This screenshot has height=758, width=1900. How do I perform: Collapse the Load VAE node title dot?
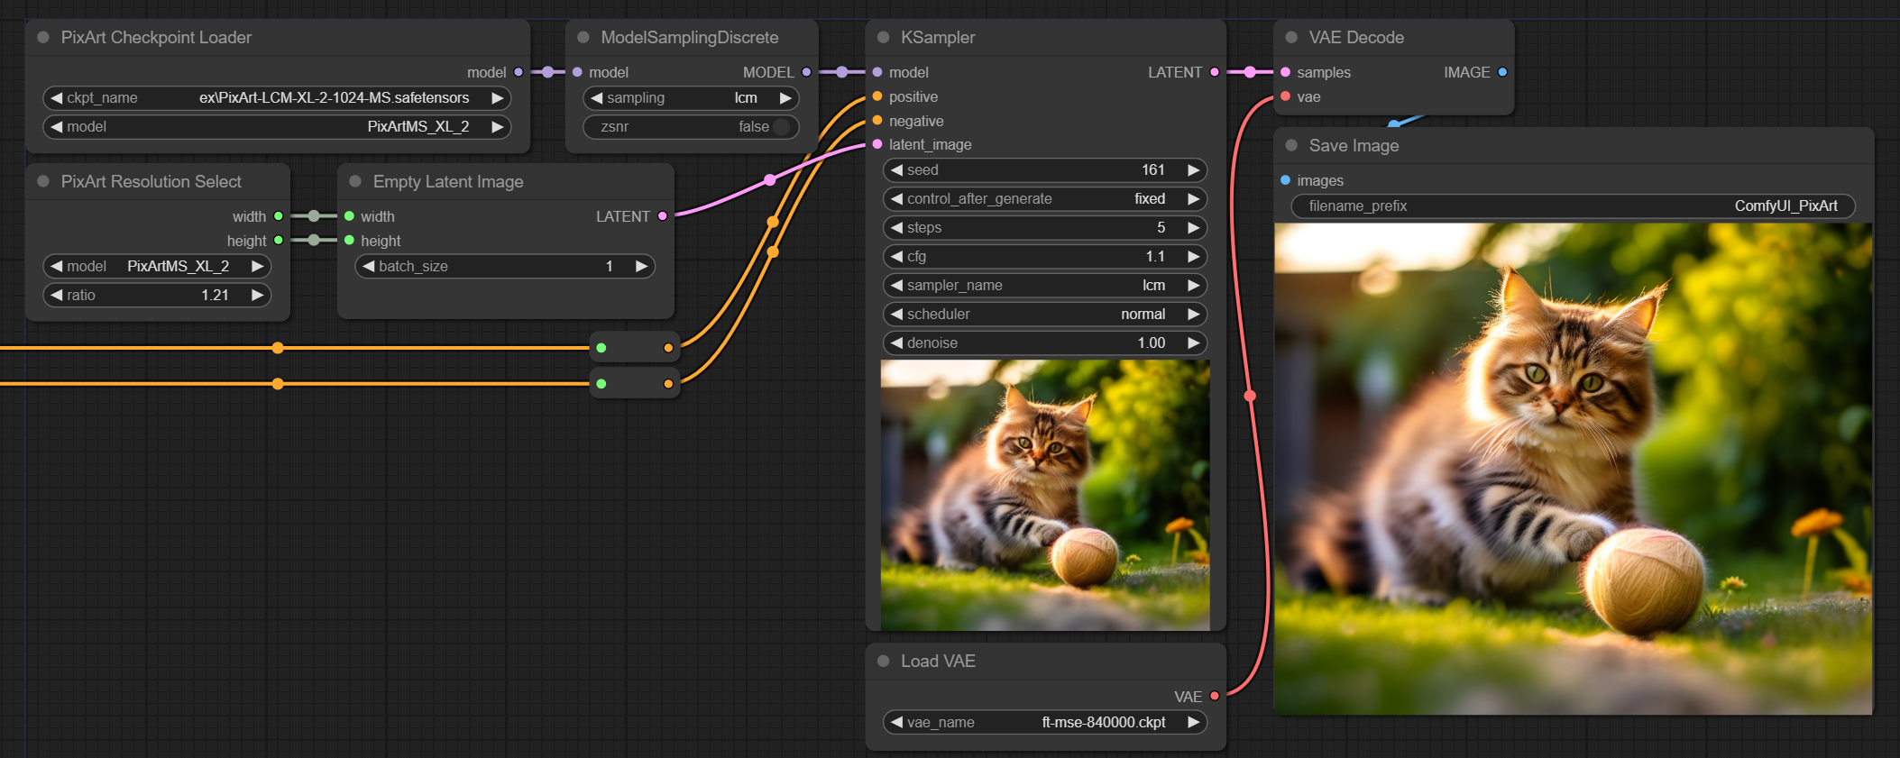point(884,661)
